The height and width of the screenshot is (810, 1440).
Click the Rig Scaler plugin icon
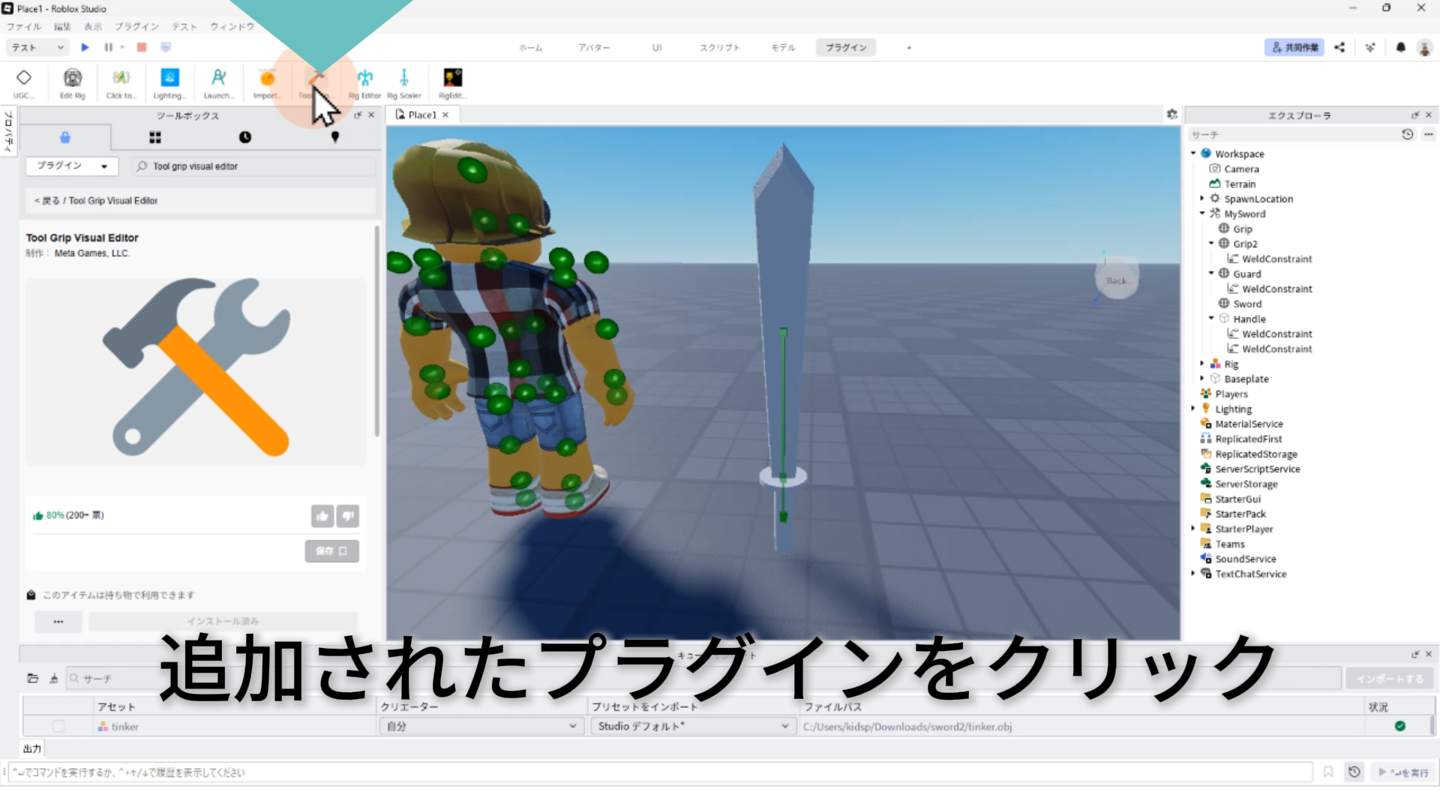pos(403,79)
